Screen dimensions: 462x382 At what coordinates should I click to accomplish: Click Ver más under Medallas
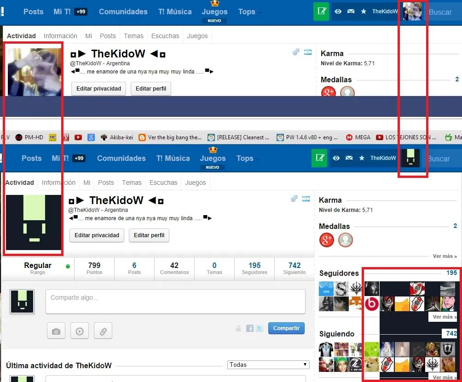pyautogui.click(x=445, y=256)
